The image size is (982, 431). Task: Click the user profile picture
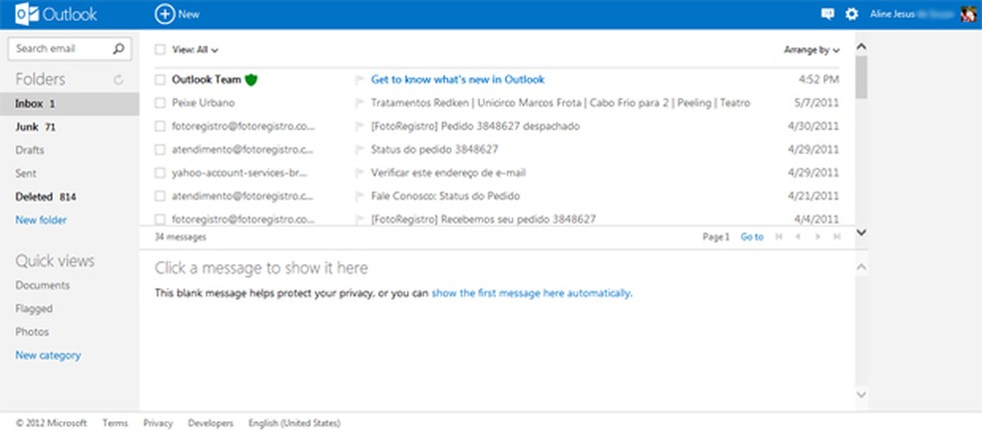point(968,14)
